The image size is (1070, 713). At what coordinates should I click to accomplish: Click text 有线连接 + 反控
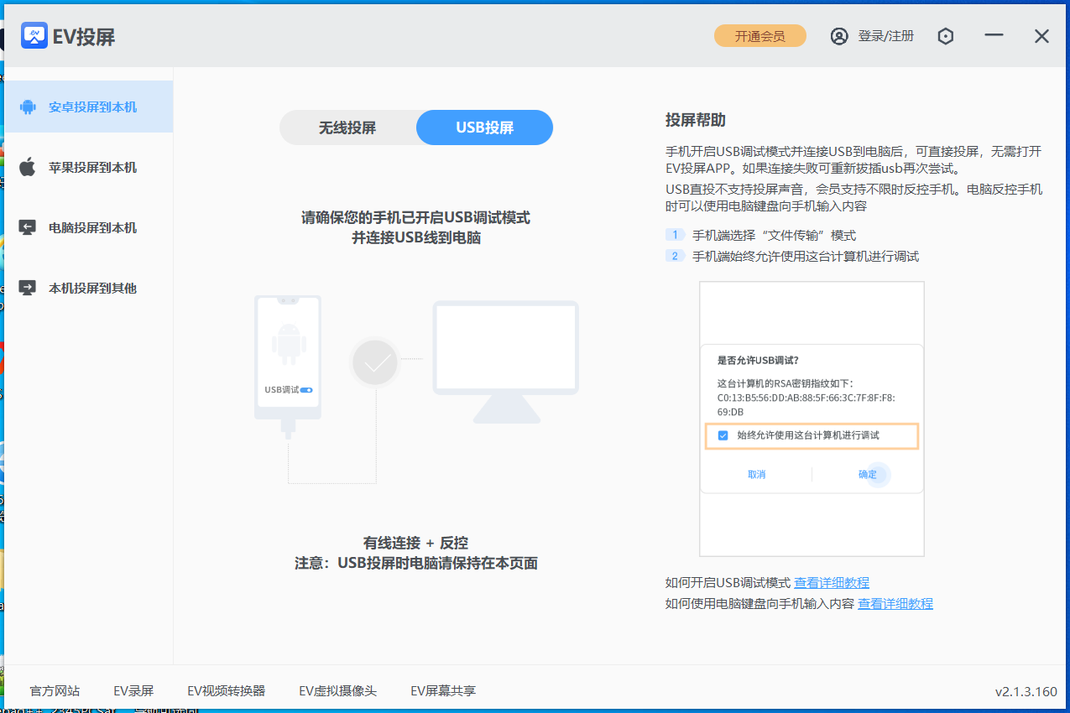point(415,543)
